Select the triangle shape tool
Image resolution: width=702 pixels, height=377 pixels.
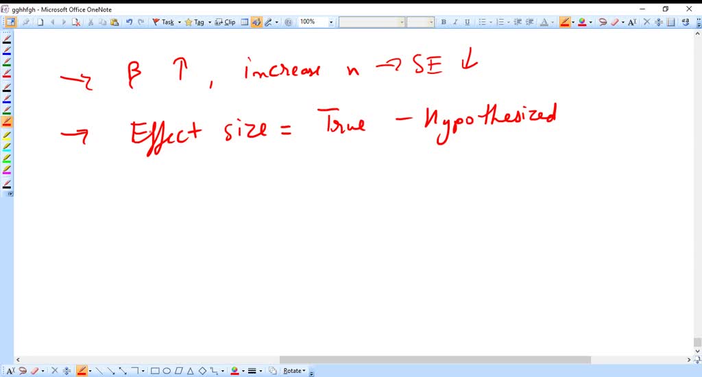coord(191,371)
